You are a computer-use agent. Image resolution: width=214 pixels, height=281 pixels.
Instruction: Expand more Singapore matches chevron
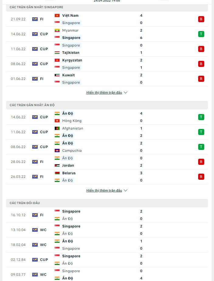tap(126, 92)
